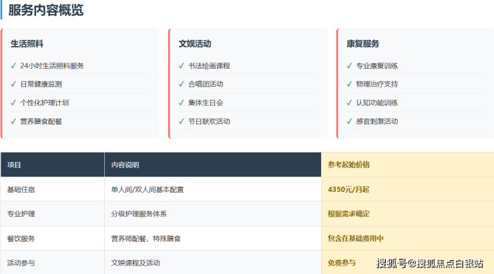Click the checkmark beside 24小时生活照料服务
The image size is (494, 274).
pyautogui.click(x=13, y=66)
